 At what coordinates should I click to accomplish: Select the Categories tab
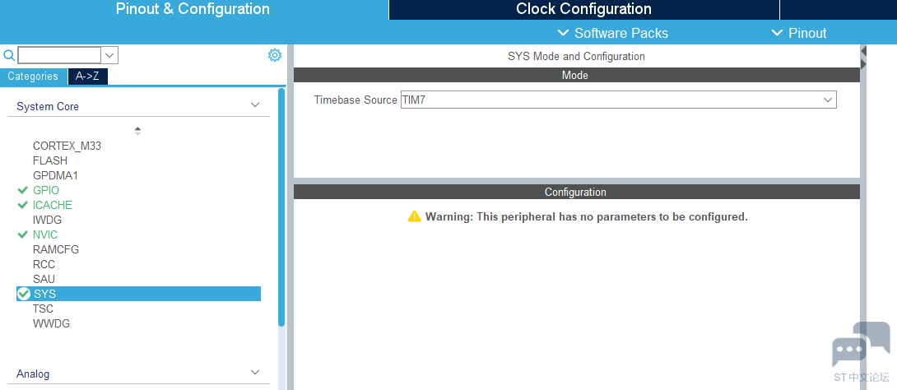click(x=33, y=77)
